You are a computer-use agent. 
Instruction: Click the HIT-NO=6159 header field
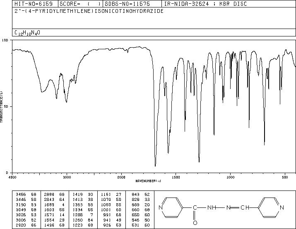coord(27,3)
